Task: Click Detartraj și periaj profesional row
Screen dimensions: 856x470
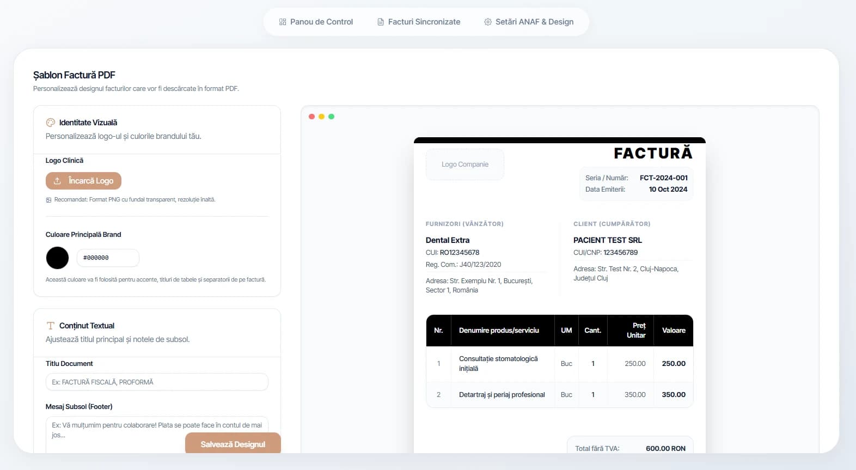Action: pyautogui.click(x=560, y=395)
